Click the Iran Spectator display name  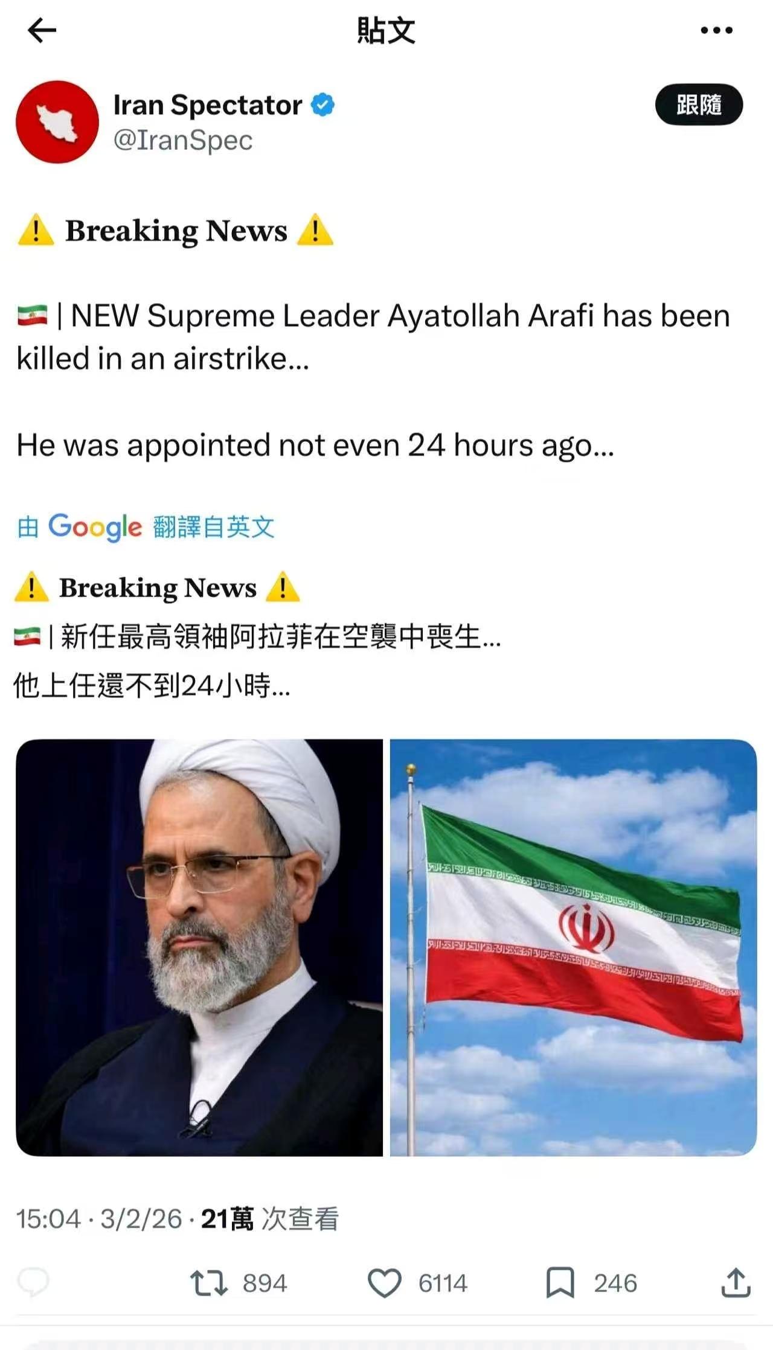click(208, 105)
